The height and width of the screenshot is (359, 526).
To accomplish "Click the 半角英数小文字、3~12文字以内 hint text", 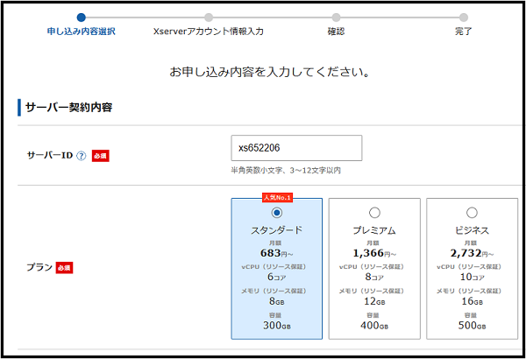I will 286,170.
